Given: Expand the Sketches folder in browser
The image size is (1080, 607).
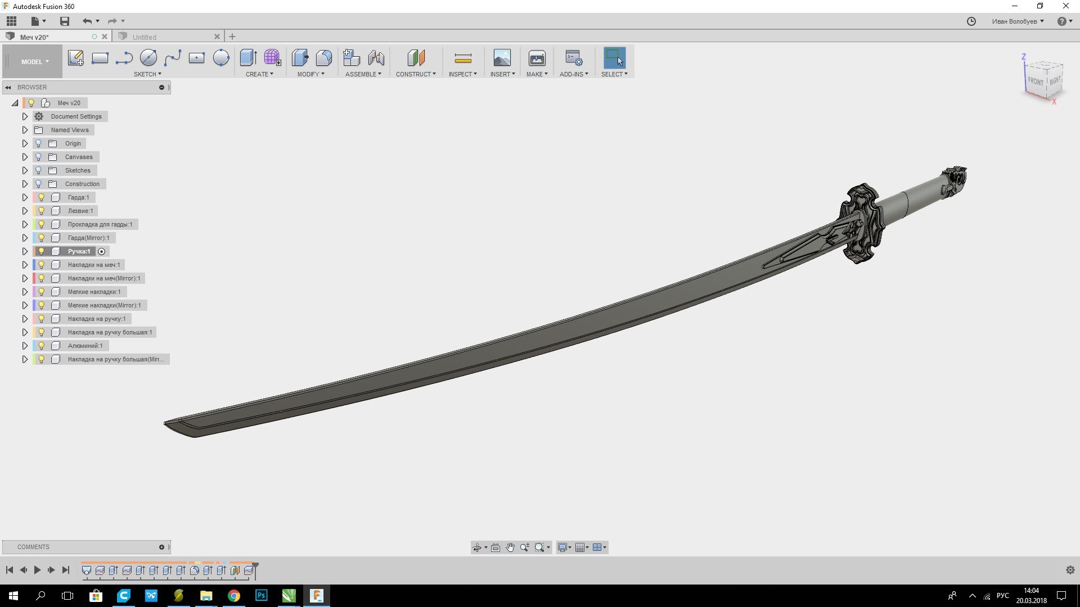Looking at the screenshot, I should pyautogui.click(x=25, y=170).
